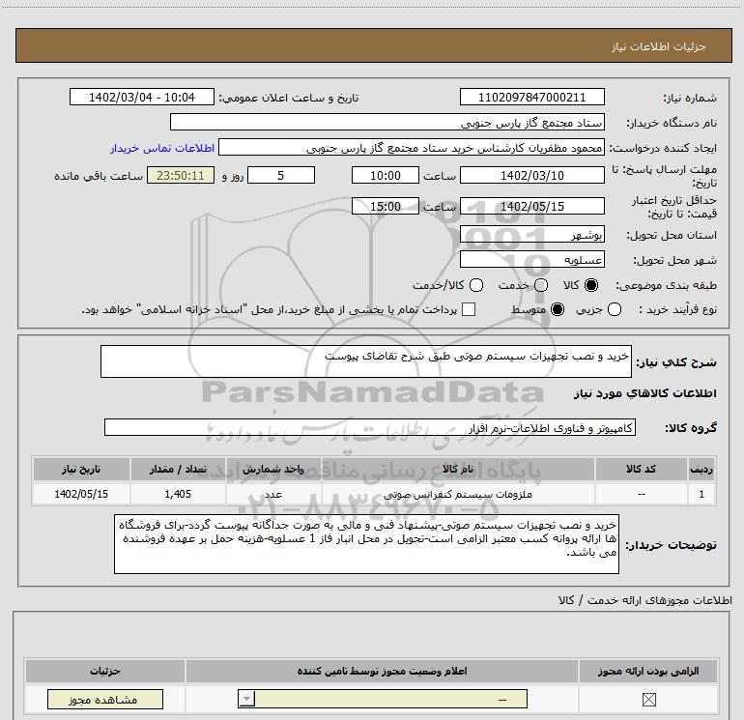The image size is (744, 720).
Task: Choose the متوسط purchase type radio
Action: point(558,309)
